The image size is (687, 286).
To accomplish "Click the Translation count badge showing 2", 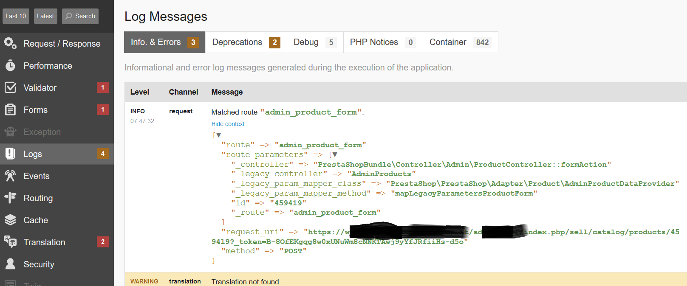I will tap(102, 242).
